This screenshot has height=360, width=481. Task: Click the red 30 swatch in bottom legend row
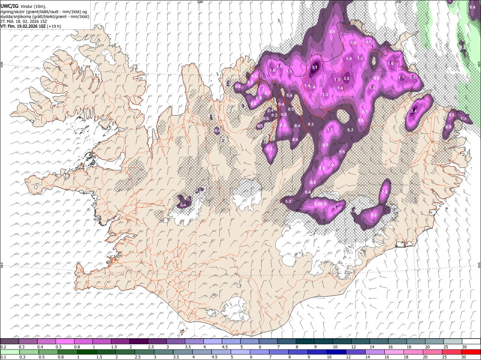[470, 352]
